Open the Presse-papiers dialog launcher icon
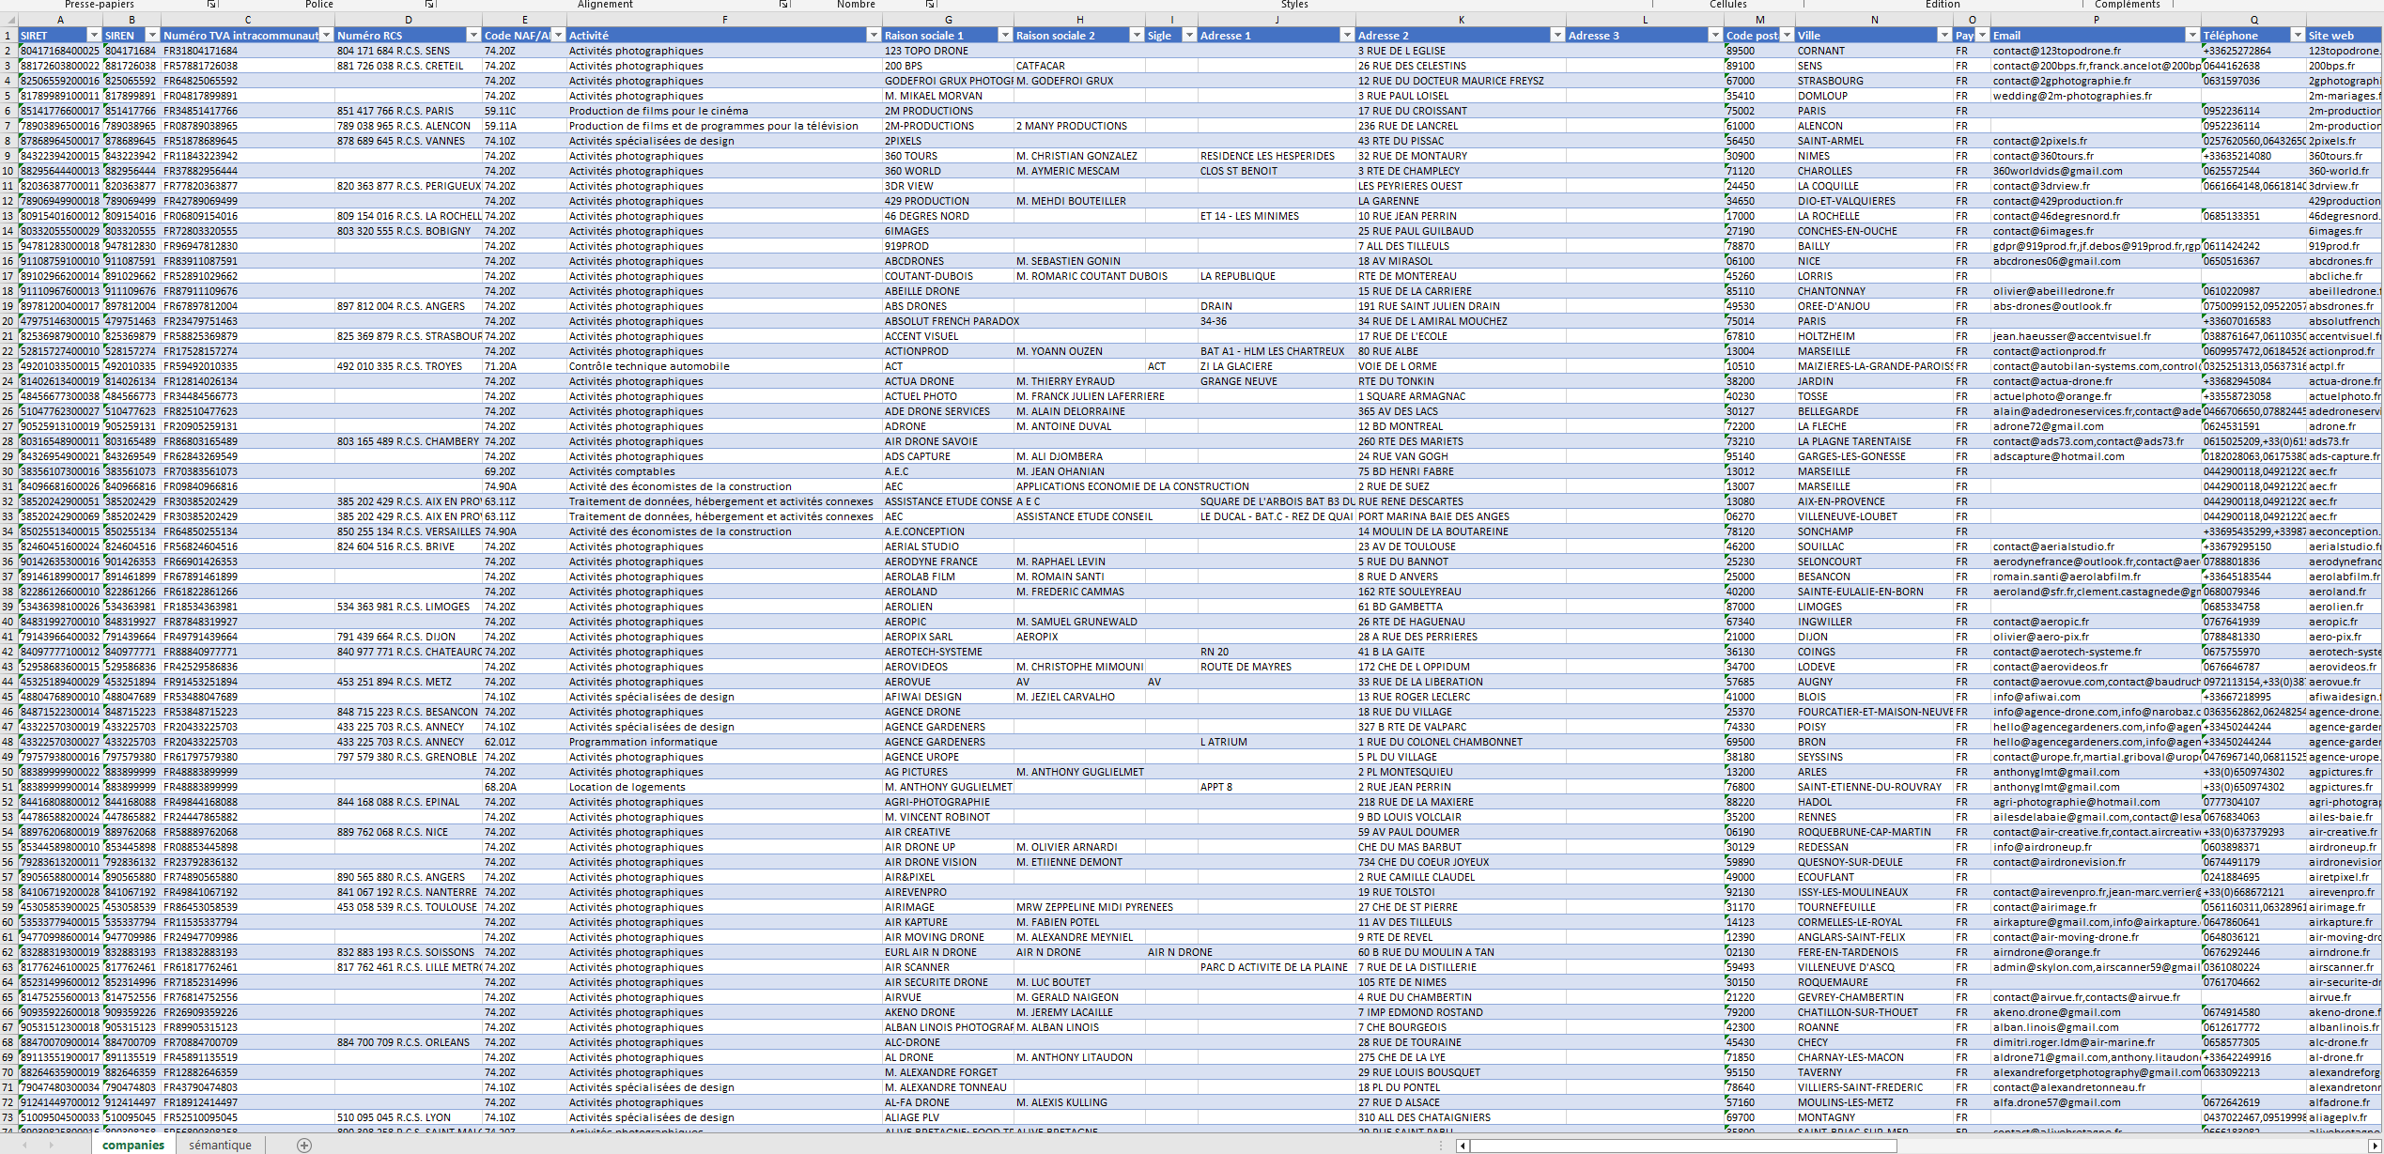 tap(212, 5)
